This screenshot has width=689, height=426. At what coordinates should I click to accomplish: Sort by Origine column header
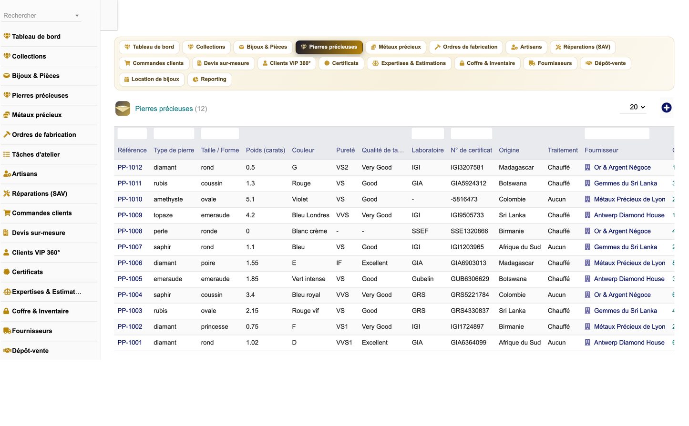tap(509, 150)
